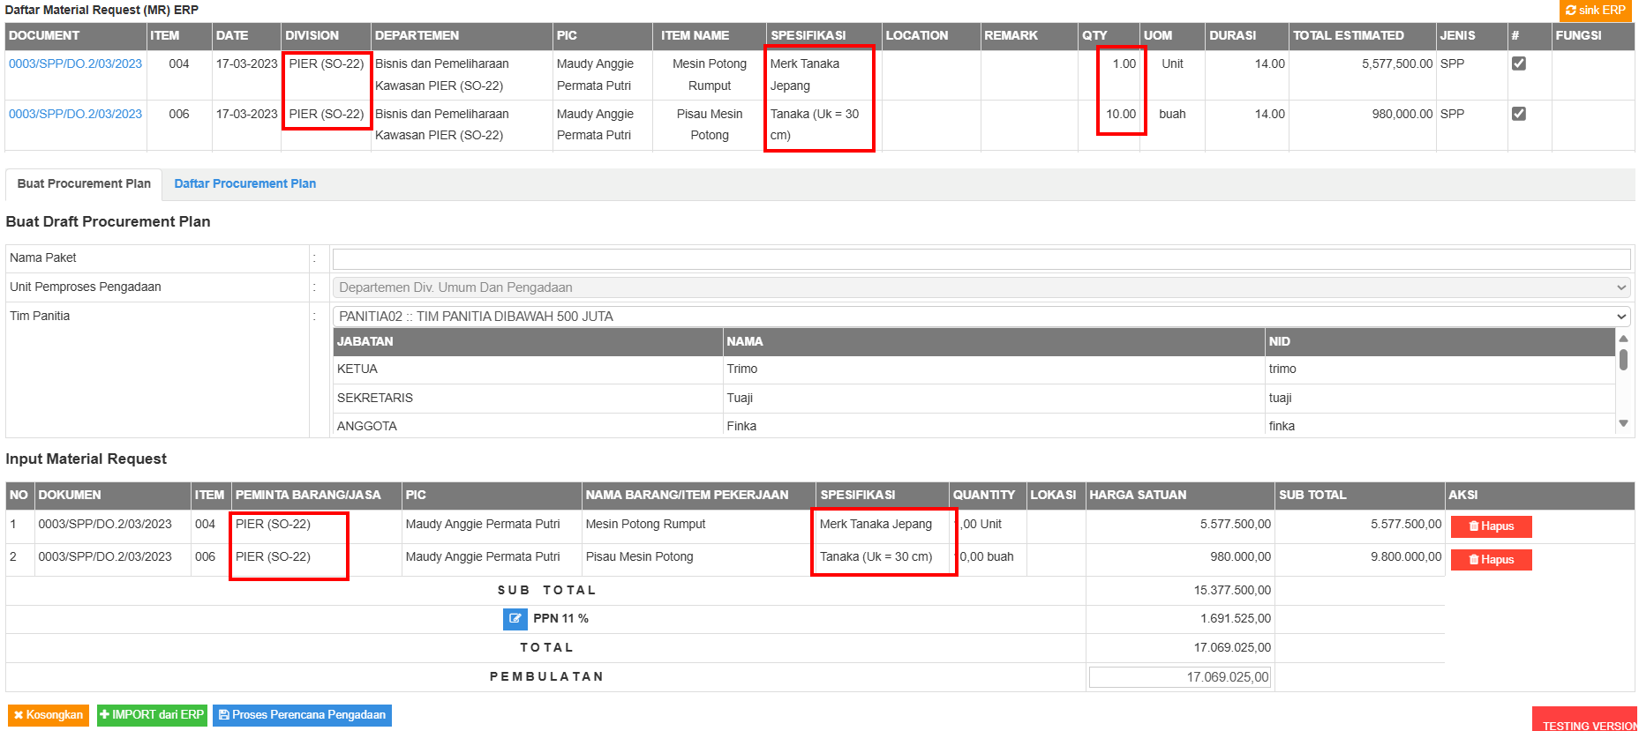Uncheck the checkbox for item 006

coord(1518,114)
